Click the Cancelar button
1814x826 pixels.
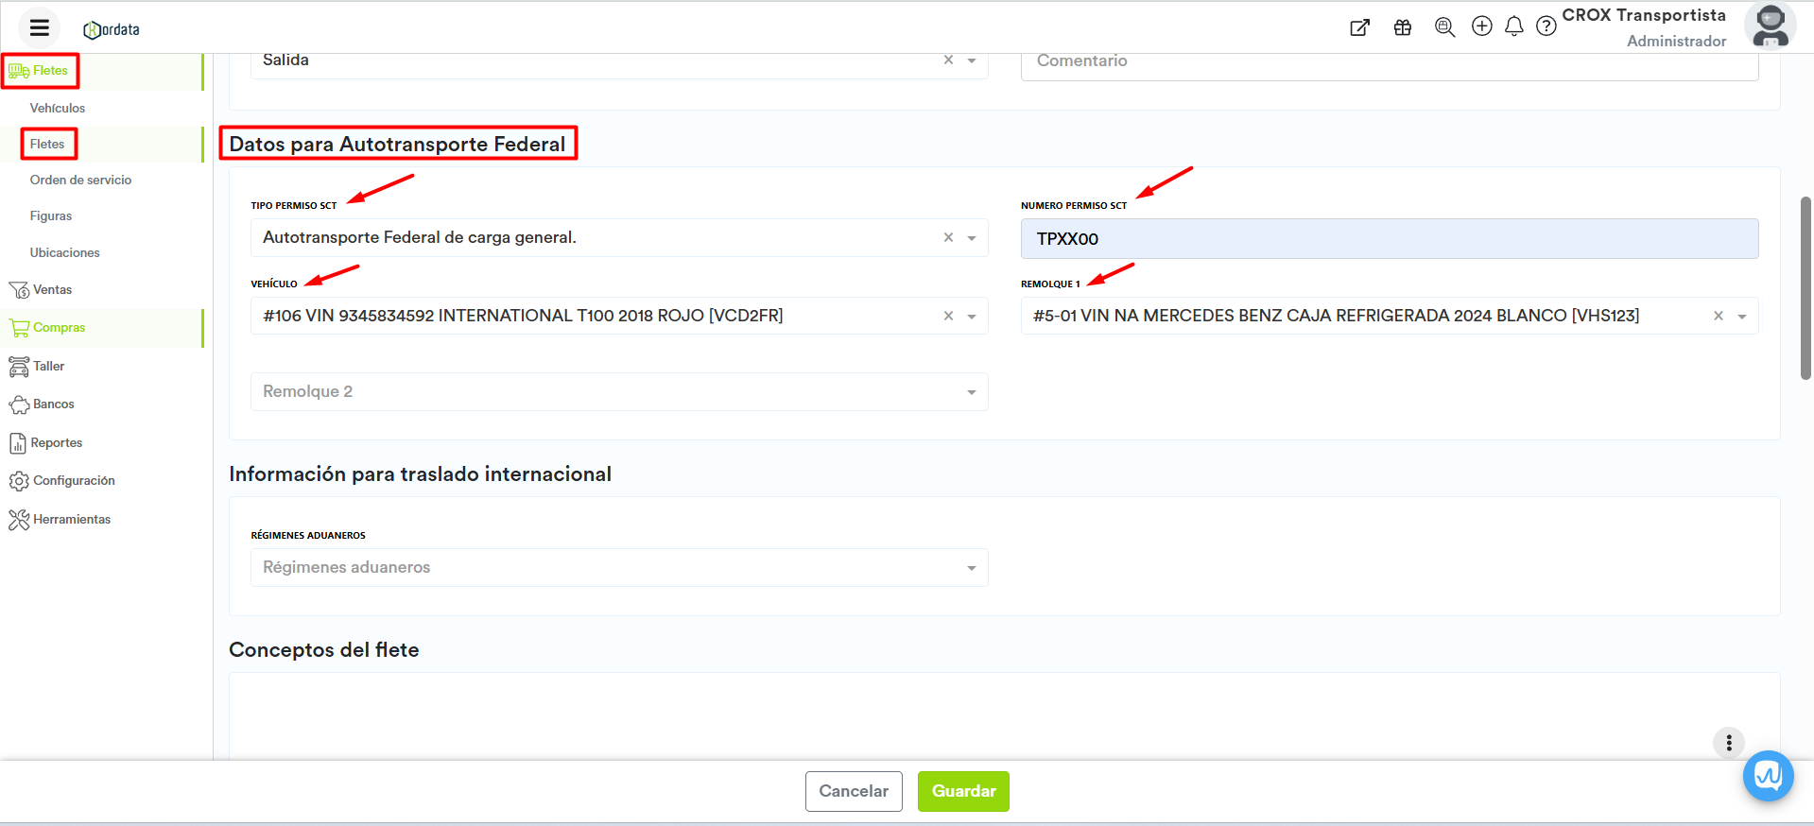(854, 791)
